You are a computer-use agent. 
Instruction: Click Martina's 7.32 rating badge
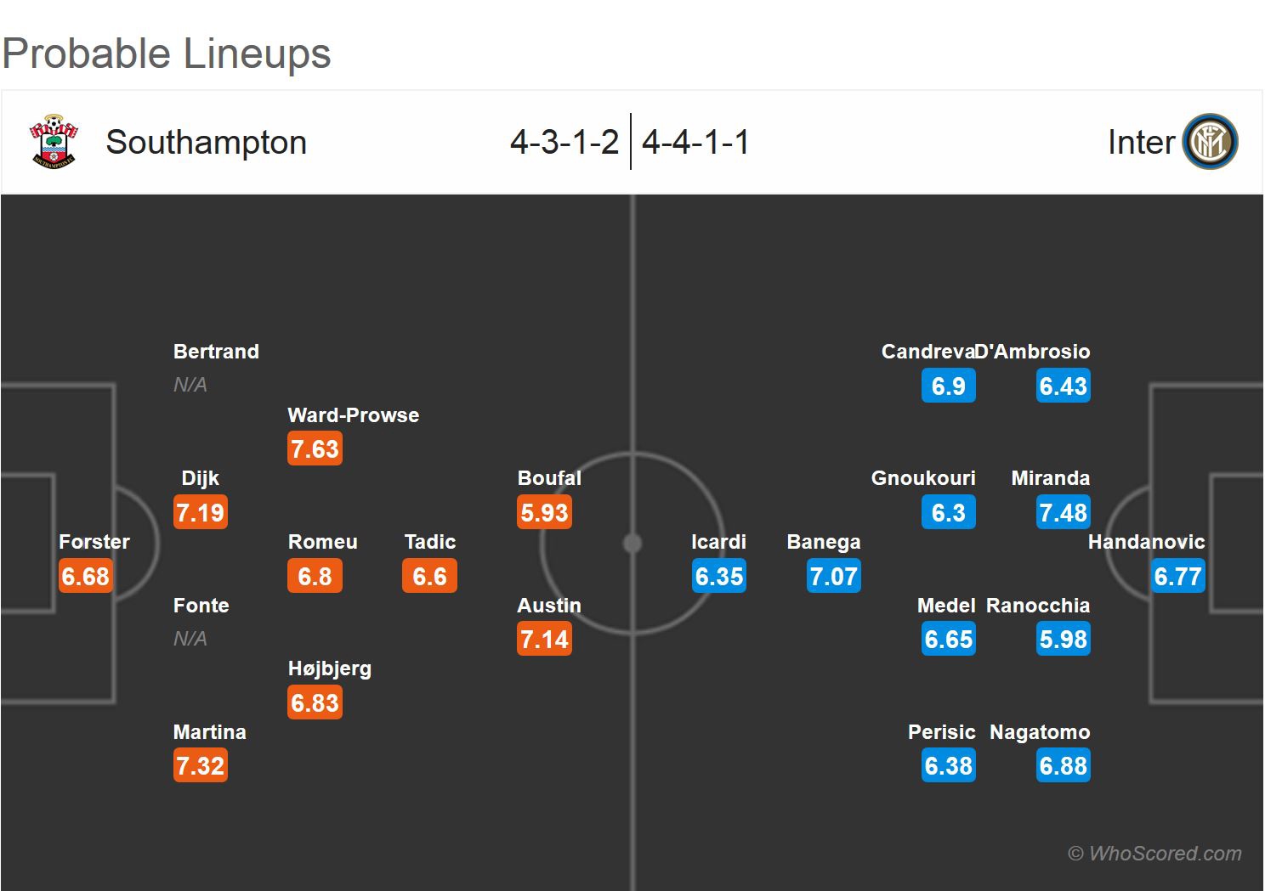pos(200,765)
